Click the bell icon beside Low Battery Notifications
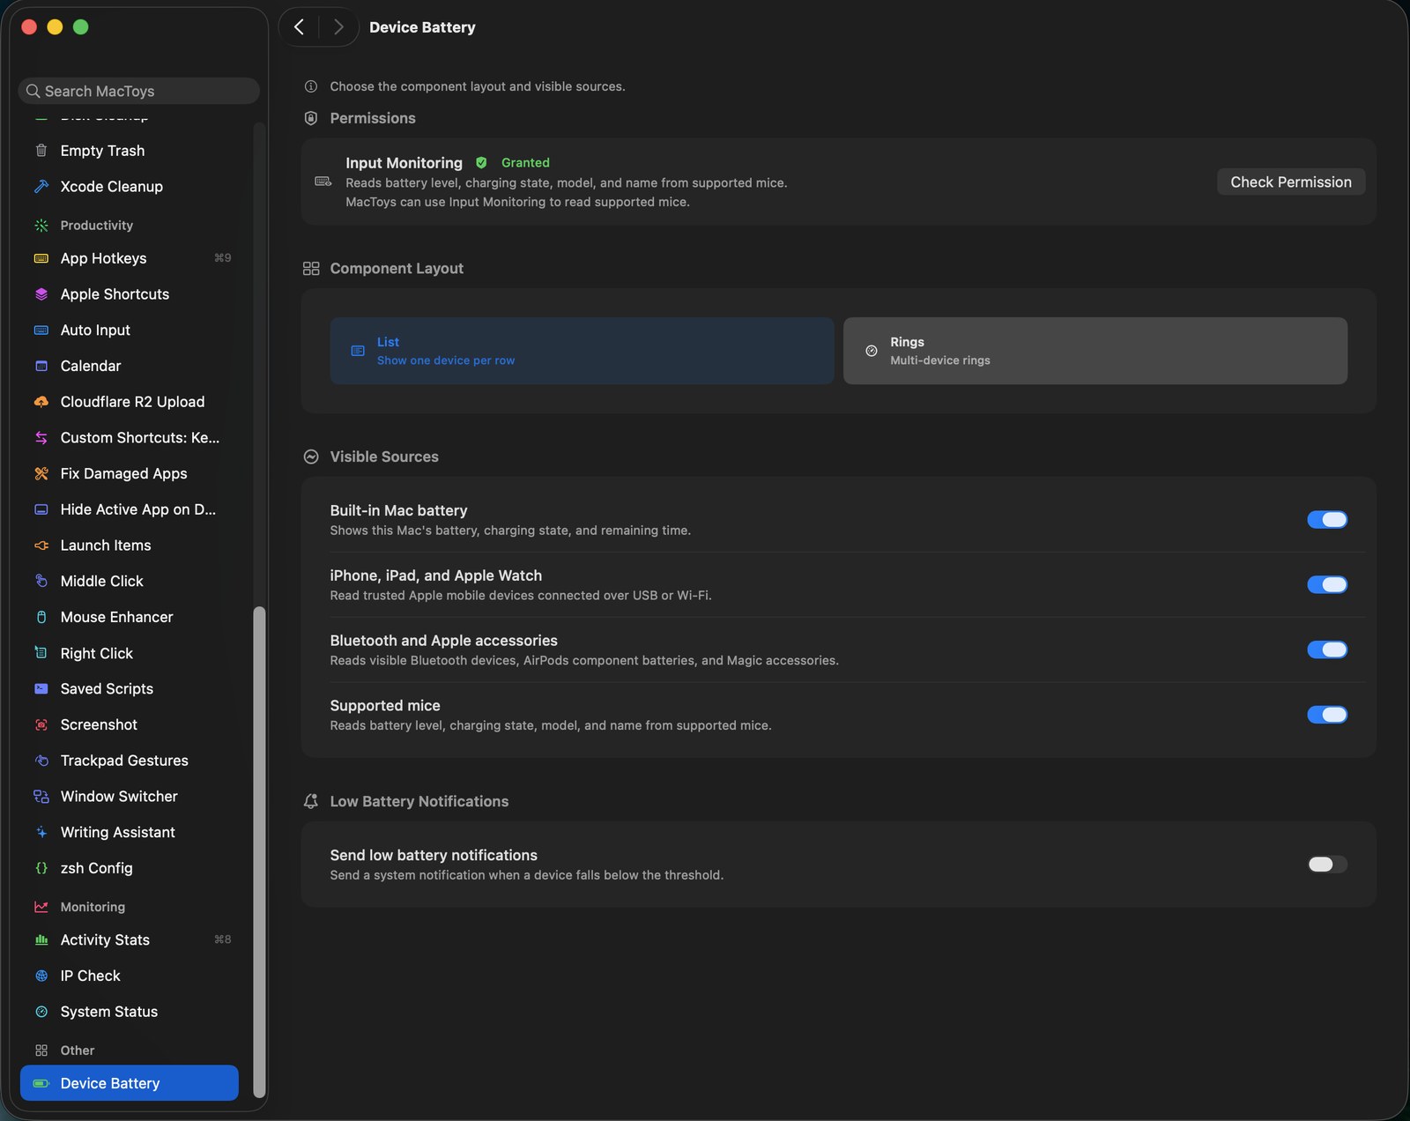1410x1121 pixels. (x=311, y=801)
